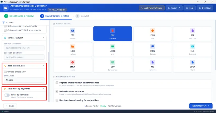
Task: Collapse the Save mails by keywords chevron
Action: tap(43, 89)
